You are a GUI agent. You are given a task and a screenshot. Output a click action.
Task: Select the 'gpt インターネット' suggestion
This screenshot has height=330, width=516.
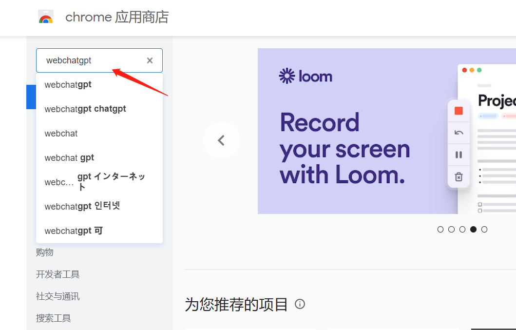(99, 182)
